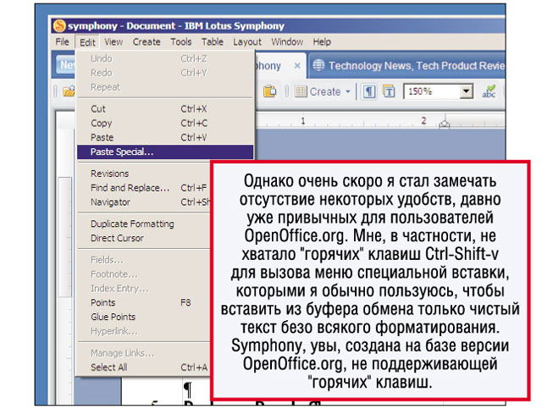Click the open folder toolbar icon
The image size is (542, 409).
pos(69,91)
